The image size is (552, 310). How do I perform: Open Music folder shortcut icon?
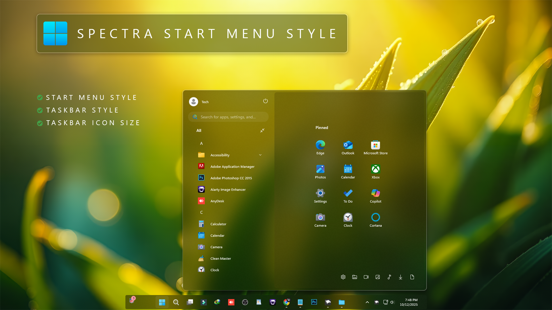click(x=389, y=277)
